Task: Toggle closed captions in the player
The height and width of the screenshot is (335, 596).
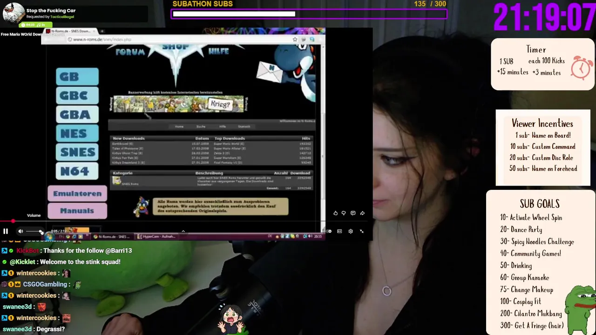Action: [x=339, y=231]
